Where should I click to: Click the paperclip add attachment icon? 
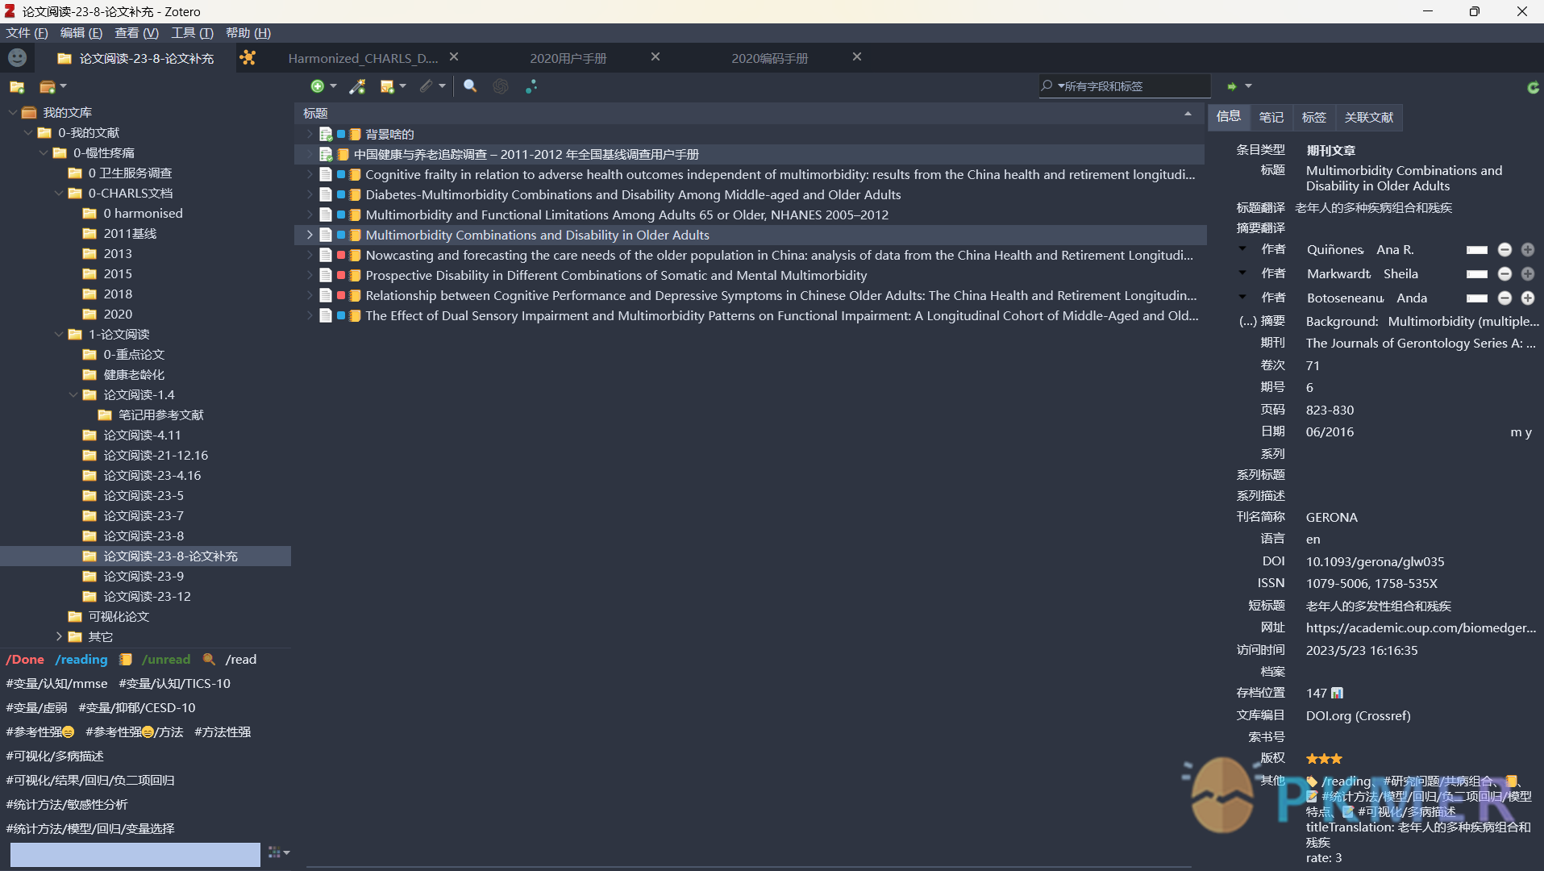click(432, 86)
